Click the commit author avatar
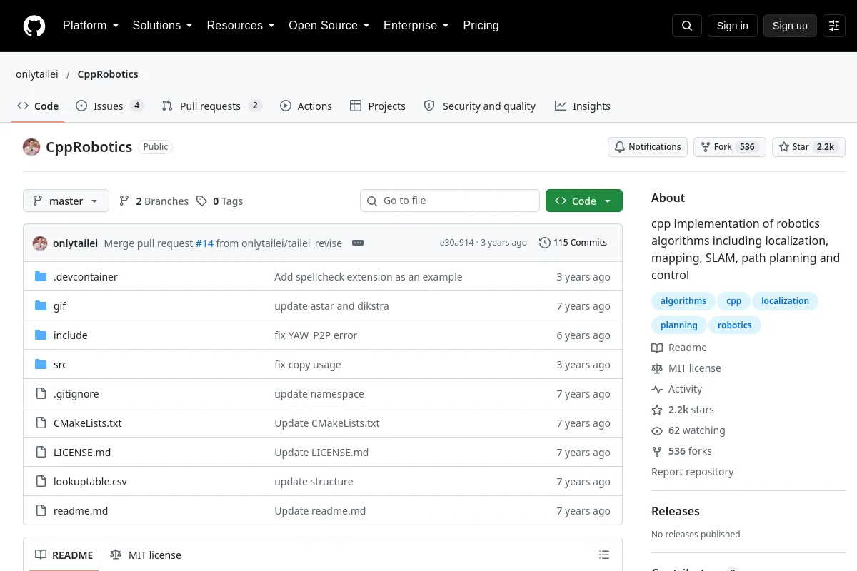 click(40, 243)
